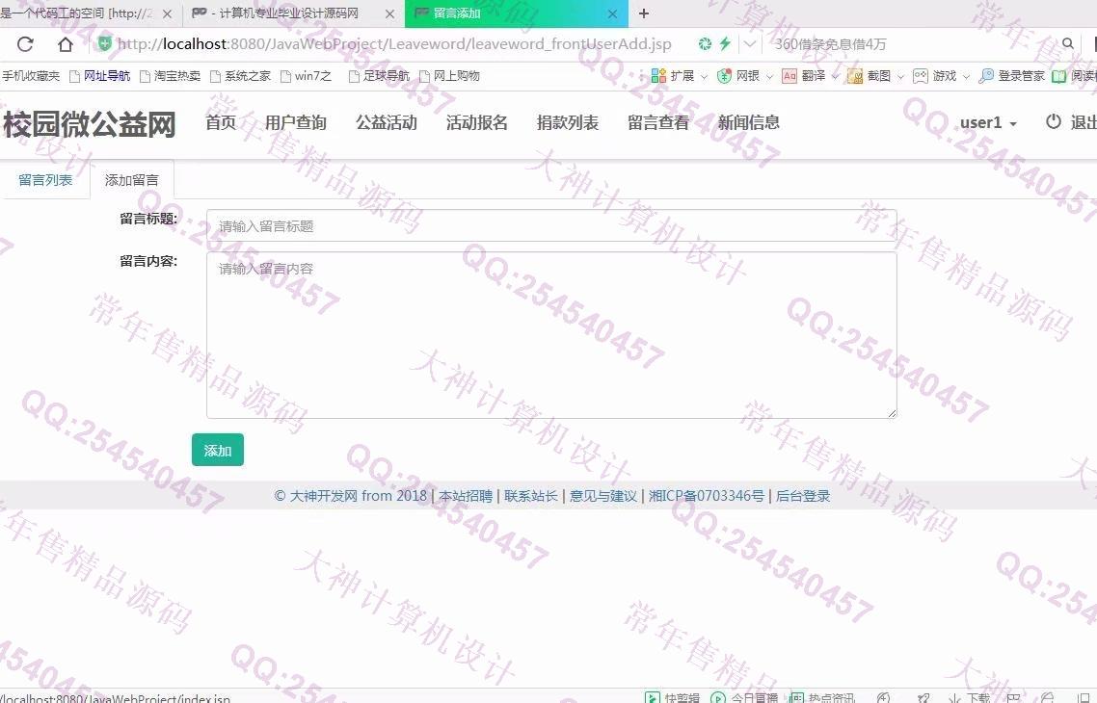Click the 校园微公益网 site title

tap(89, 124)
